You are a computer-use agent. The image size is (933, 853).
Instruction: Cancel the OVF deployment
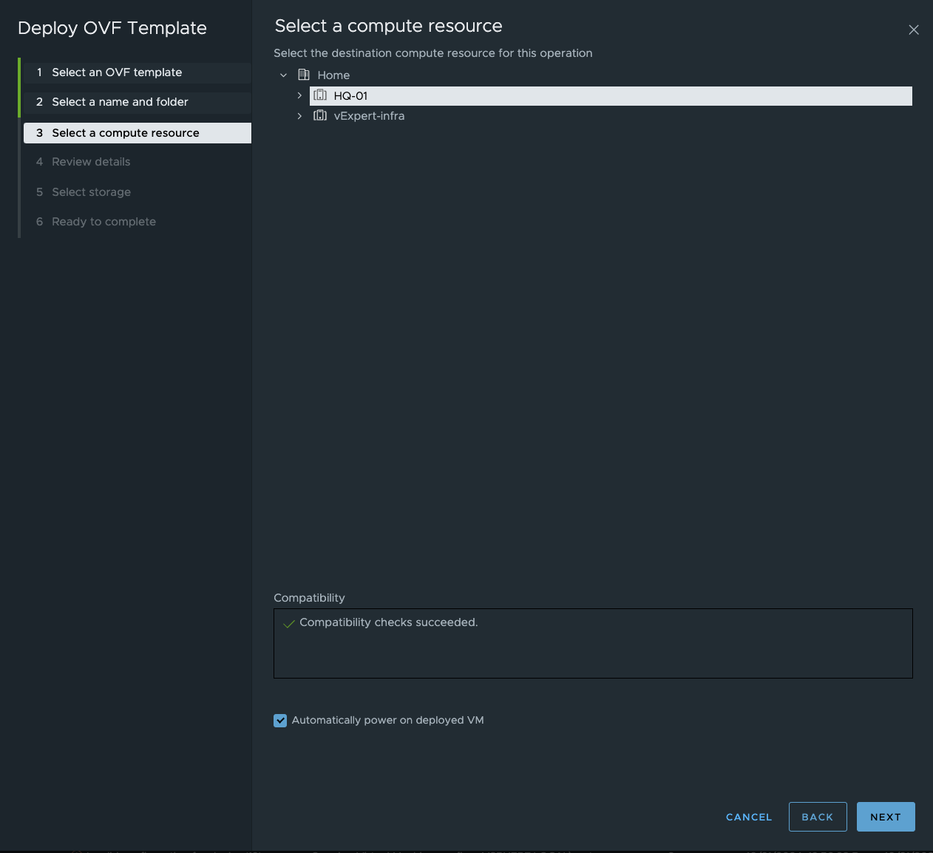tap(748, 817)
